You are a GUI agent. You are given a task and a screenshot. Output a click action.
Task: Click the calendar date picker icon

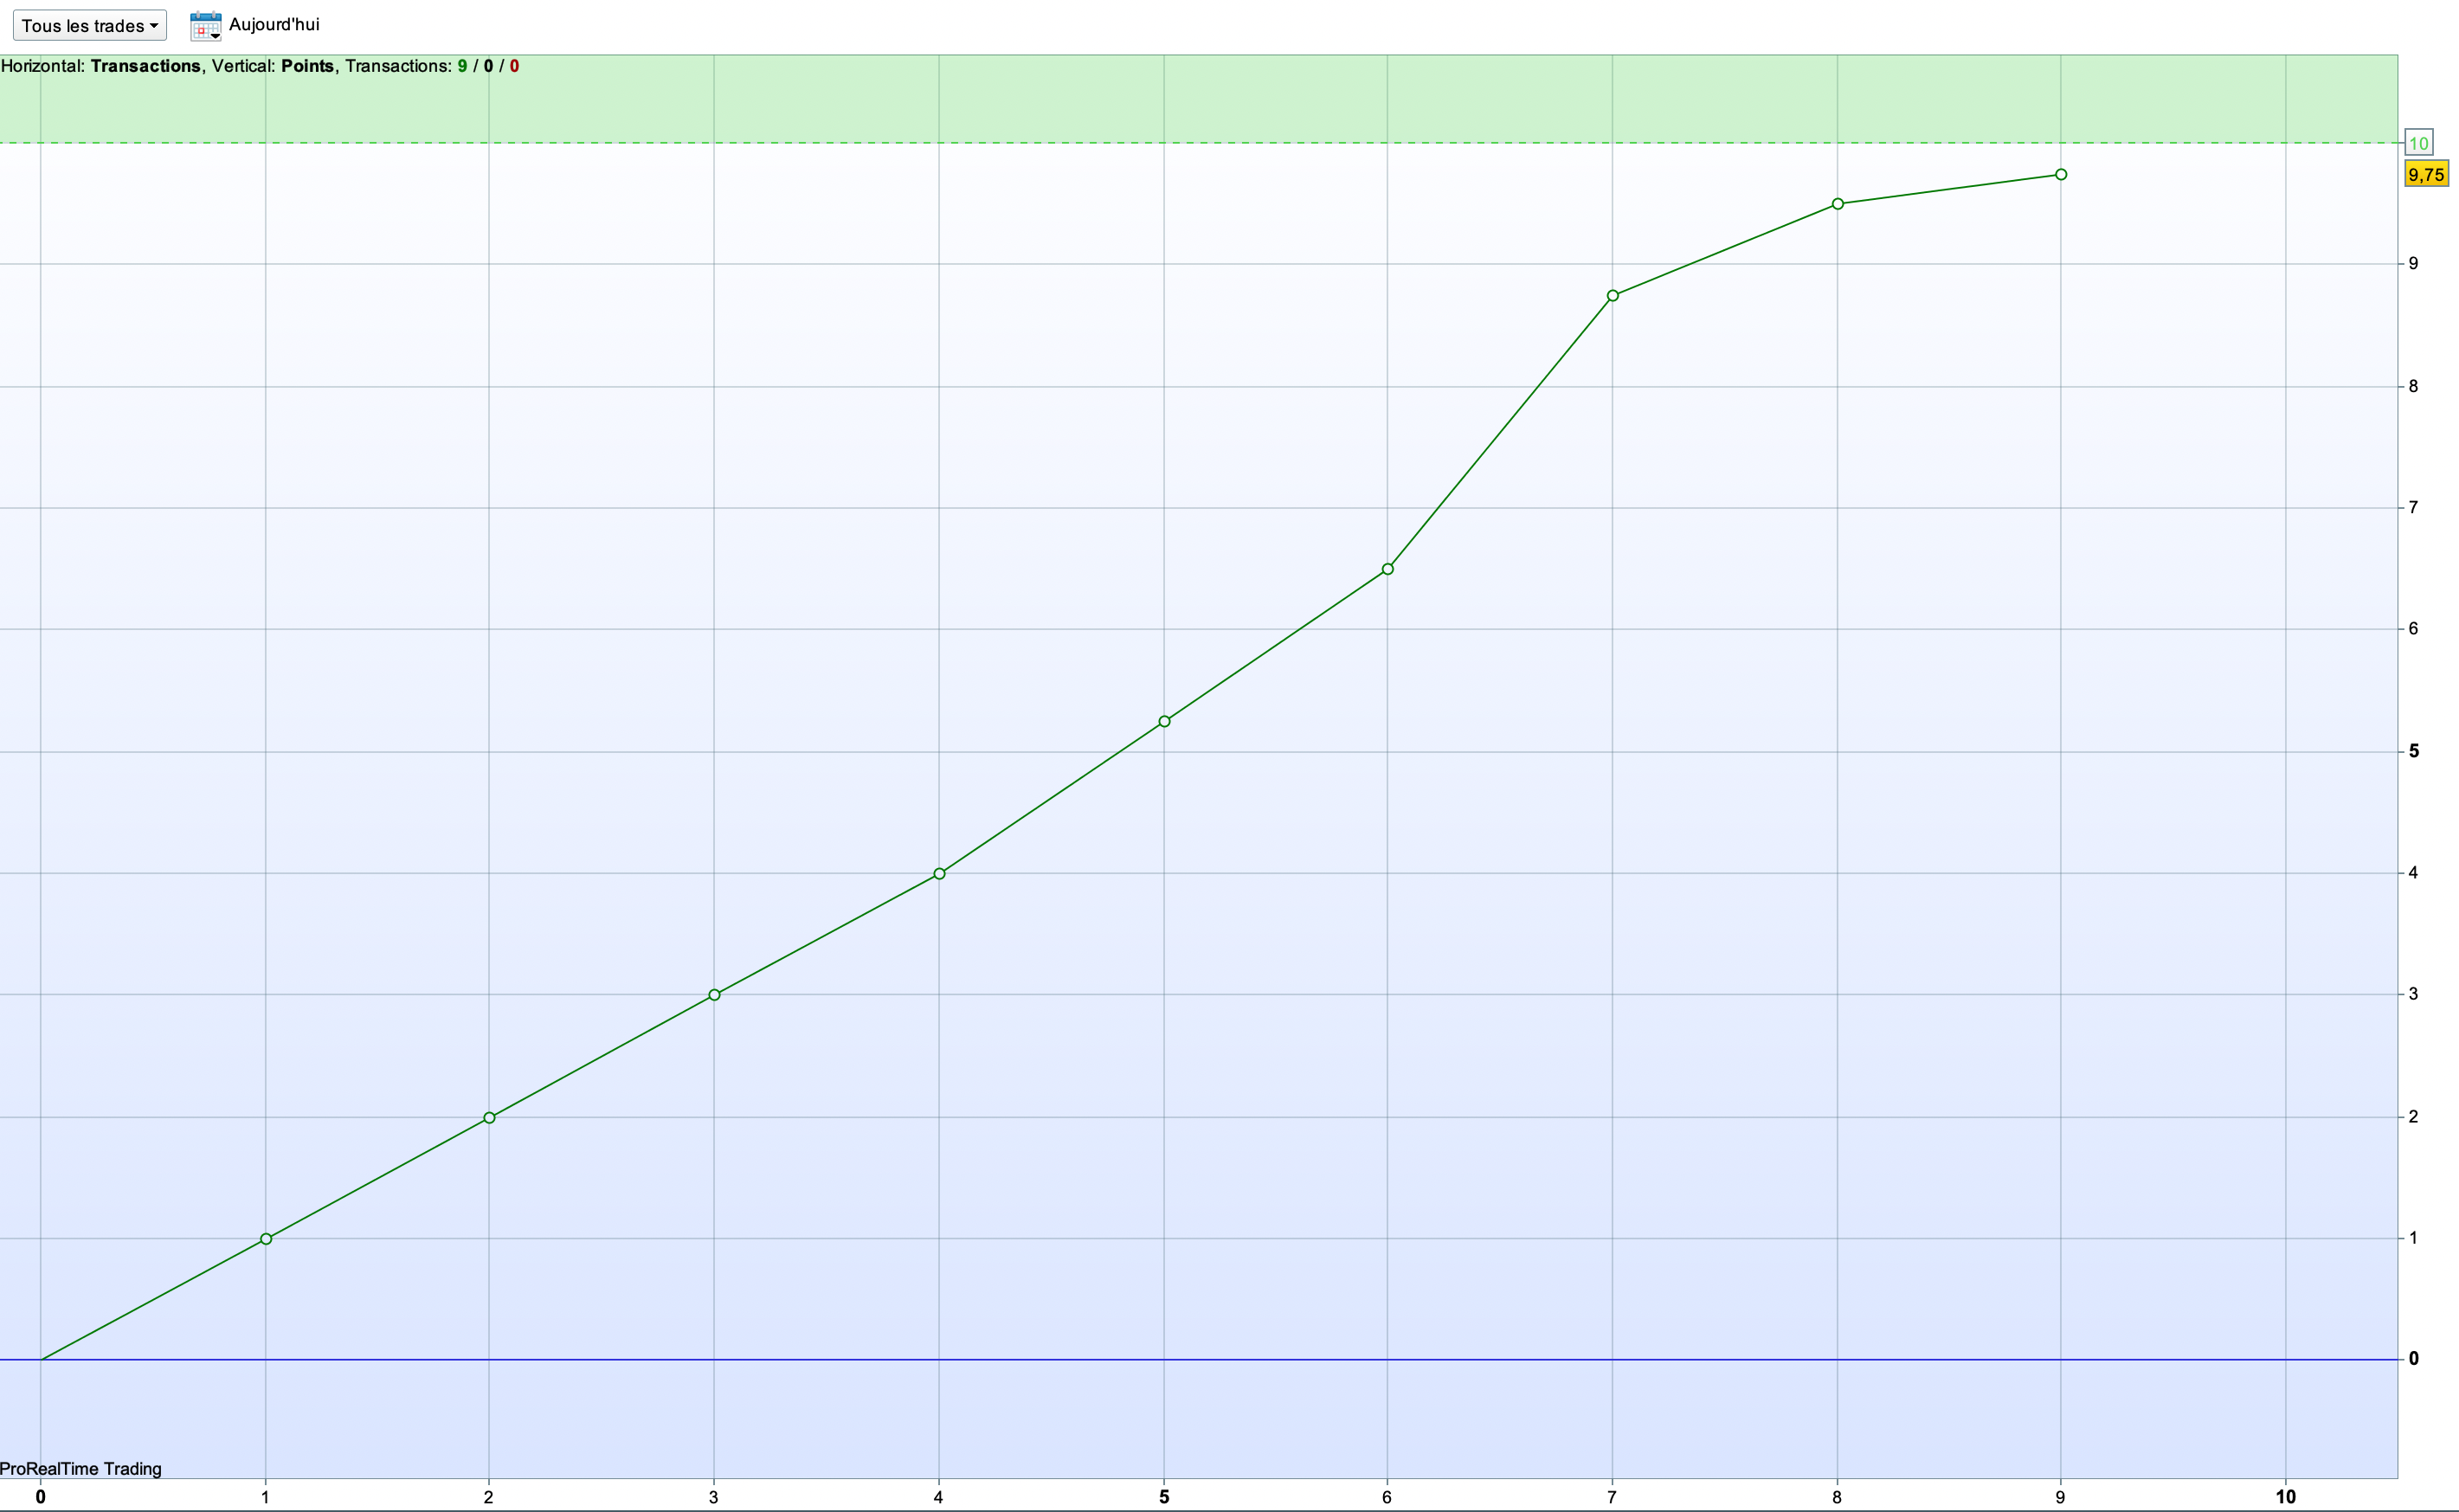pyautogui.click(x=203, y=25)
